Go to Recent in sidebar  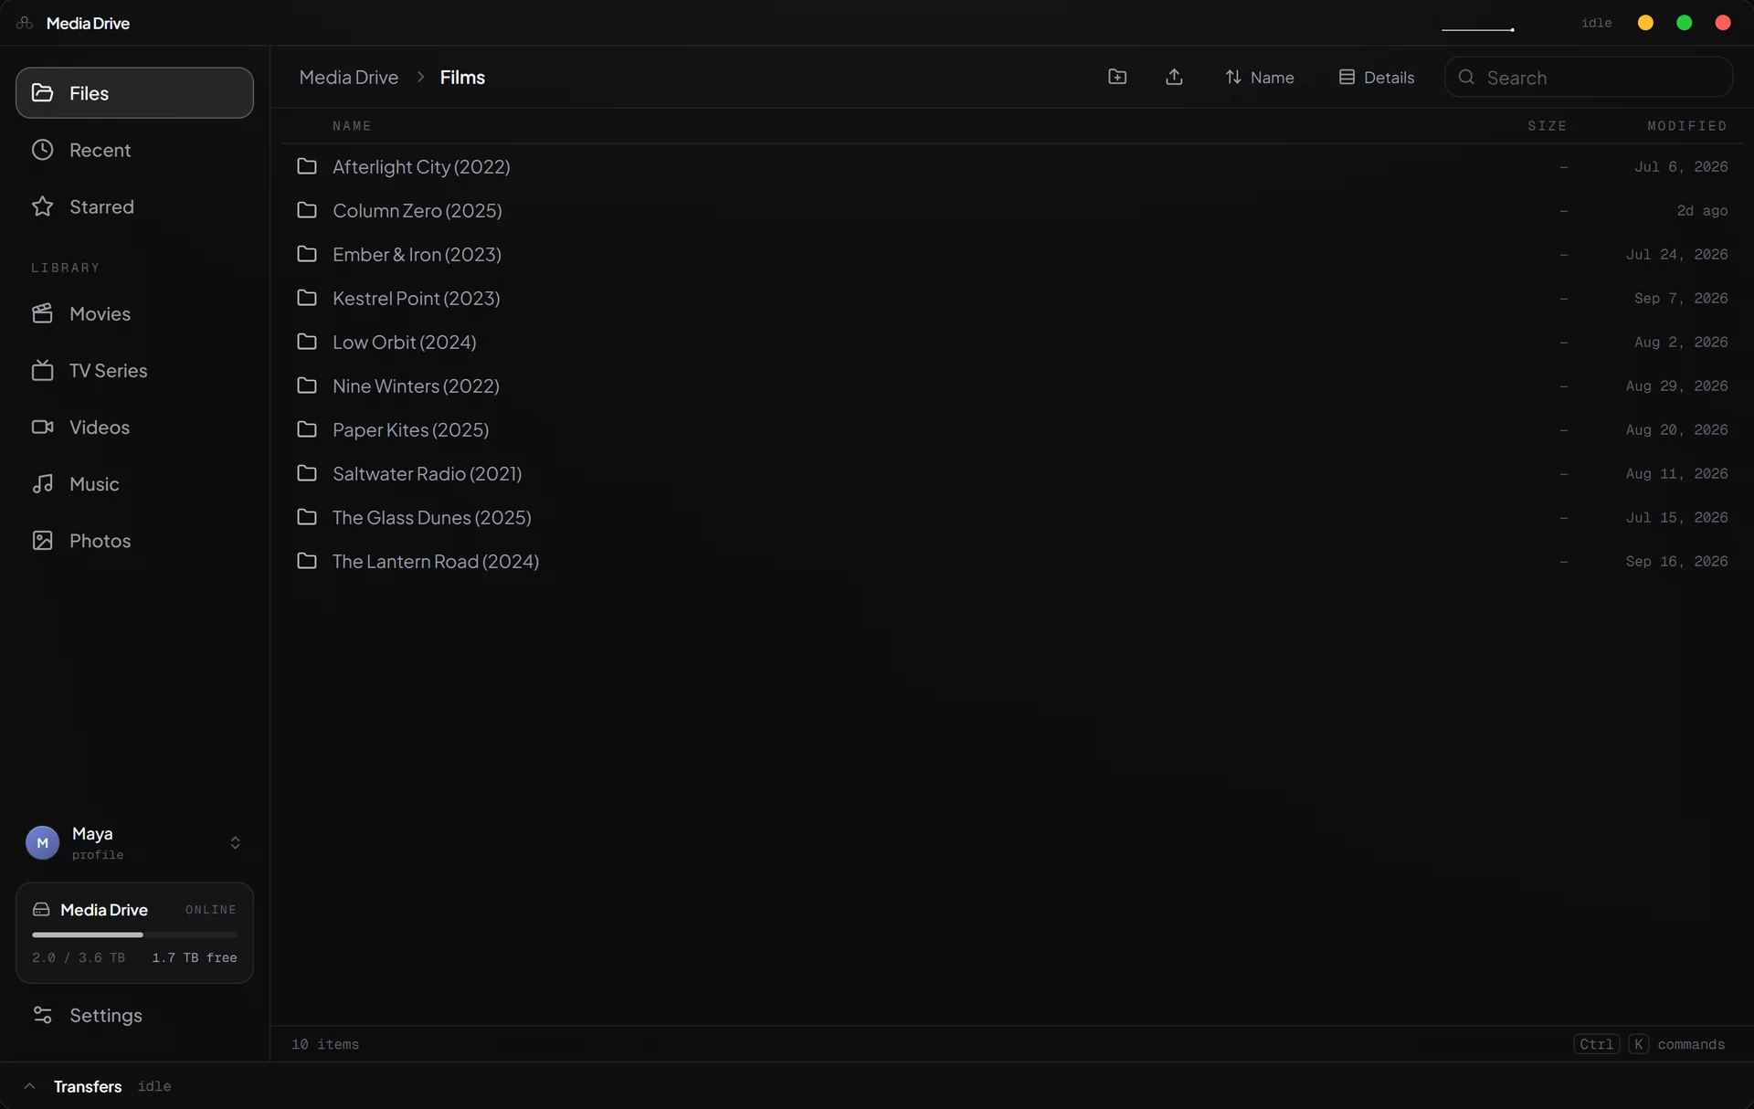134,149
